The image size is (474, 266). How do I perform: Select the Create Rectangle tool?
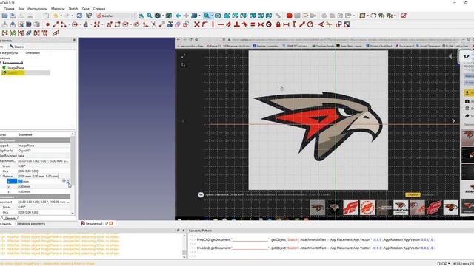click(117, 24)
